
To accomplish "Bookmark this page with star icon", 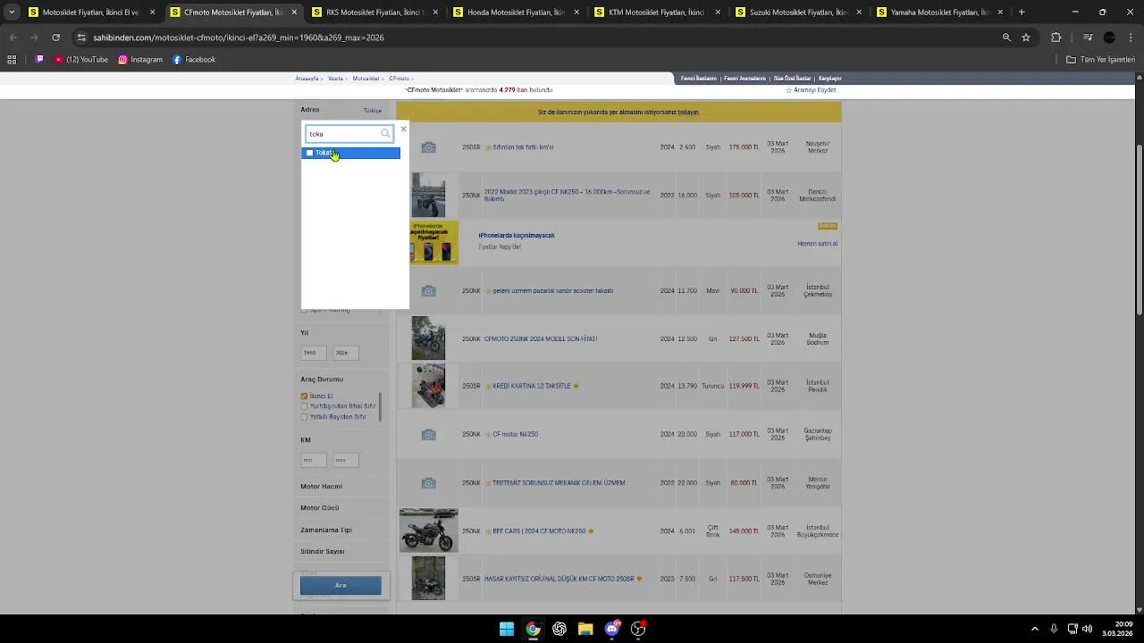I will point(1026,38).
